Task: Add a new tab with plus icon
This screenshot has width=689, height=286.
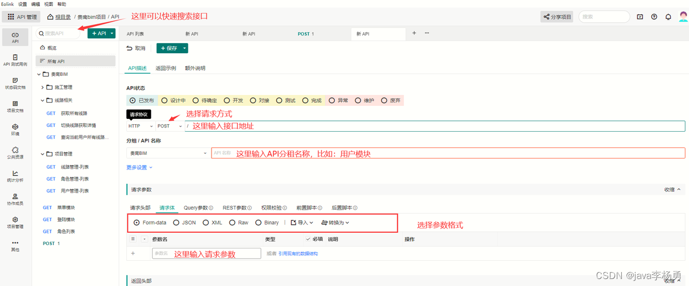Action: 414,33
